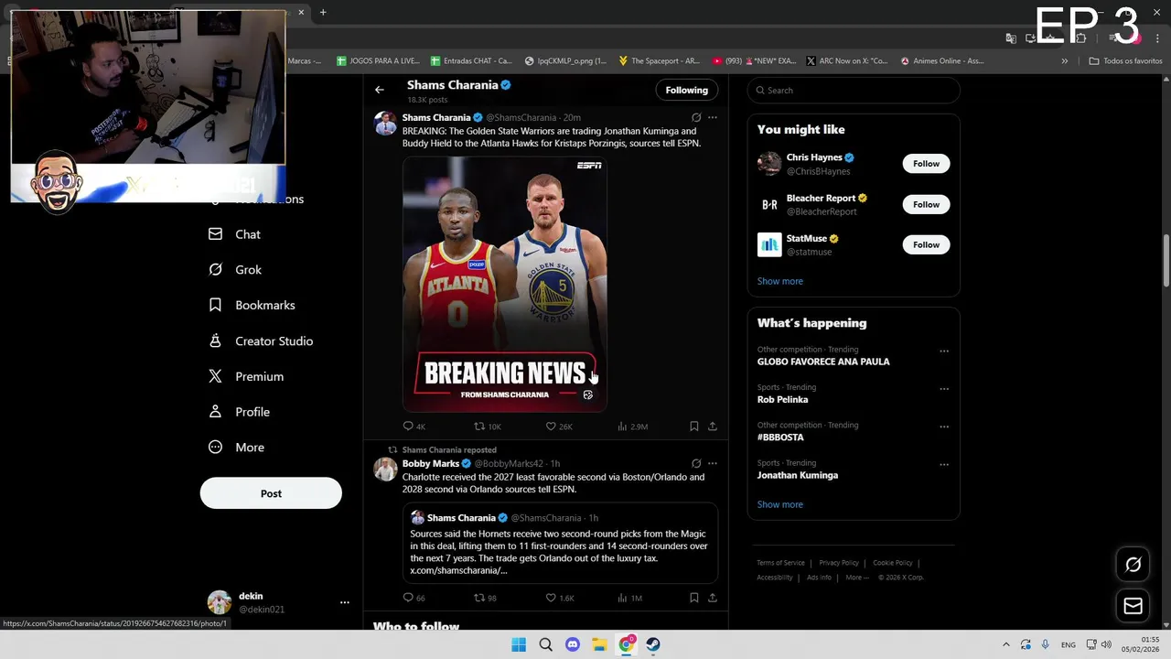
Task: Open floating Grok button at bottom right
Action: (1133, 565)
